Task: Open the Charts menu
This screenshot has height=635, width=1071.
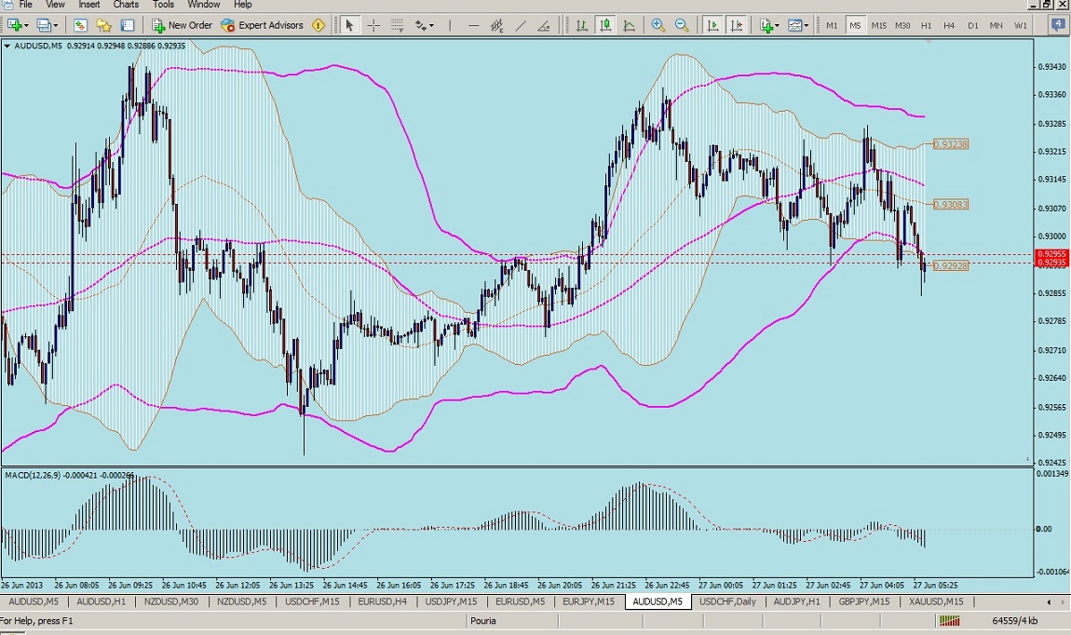Action: (126, 5)
